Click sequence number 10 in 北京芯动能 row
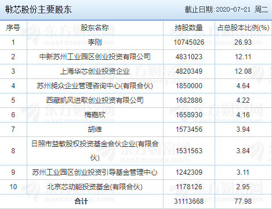 click(13, 187)
